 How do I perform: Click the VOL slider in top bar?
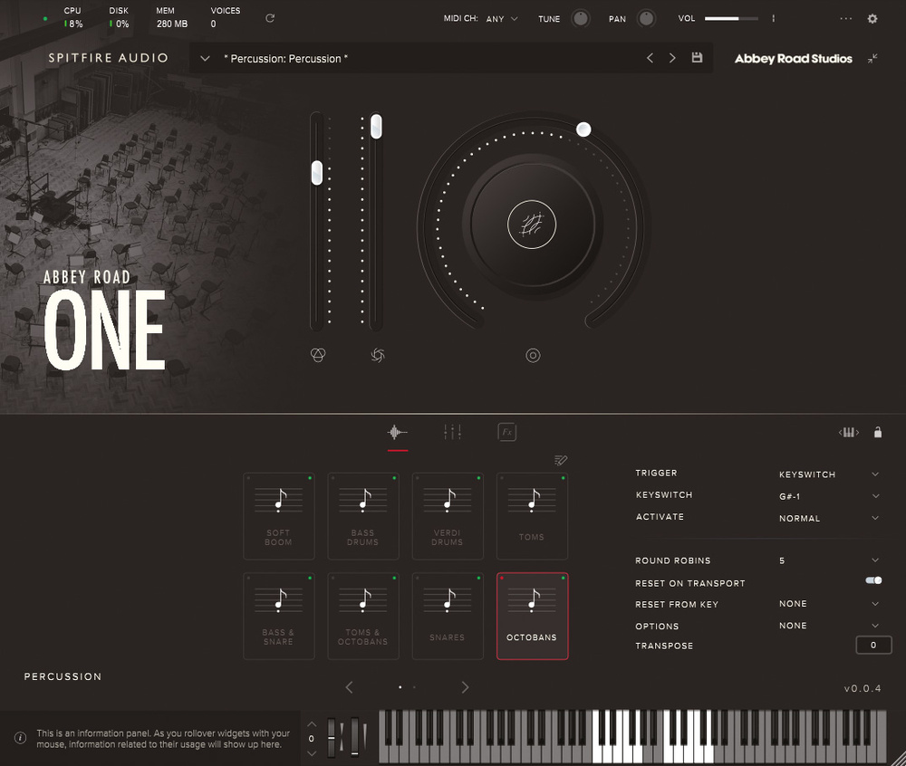click(x=734, y=18)
